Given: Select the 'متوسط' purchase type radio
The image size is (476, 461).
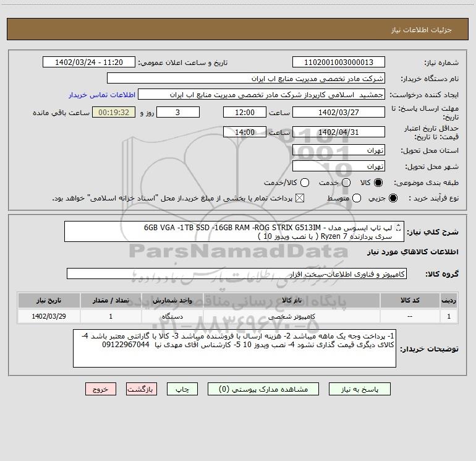Looking at the screenshot, I should [x=357, y=198].
